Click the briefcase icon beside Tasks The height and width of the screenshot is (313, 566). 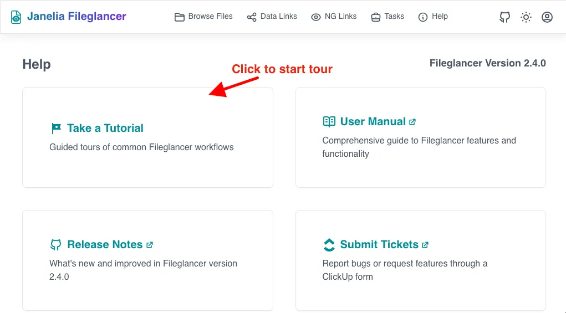click(x=376, y=17)
